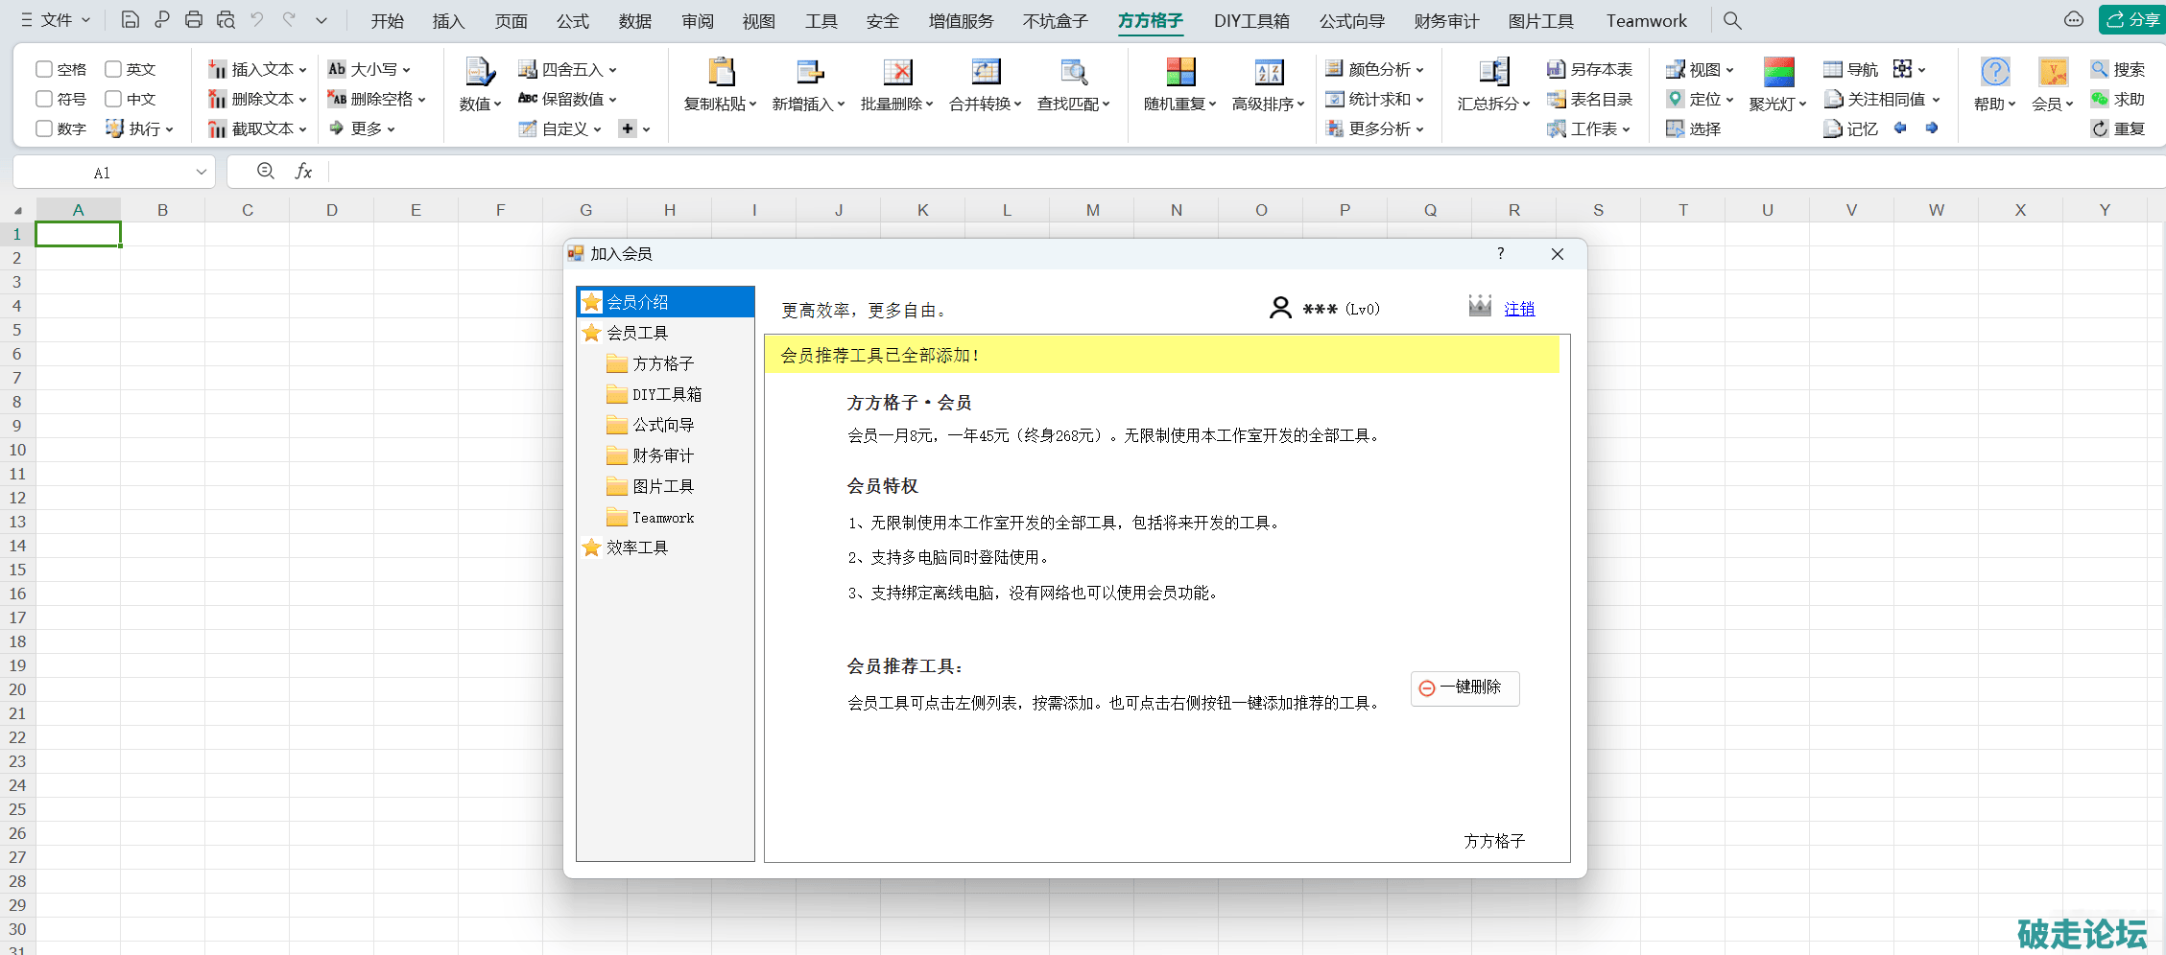
Task: Tick the 英文 checkbox
Action: point(113,69)
